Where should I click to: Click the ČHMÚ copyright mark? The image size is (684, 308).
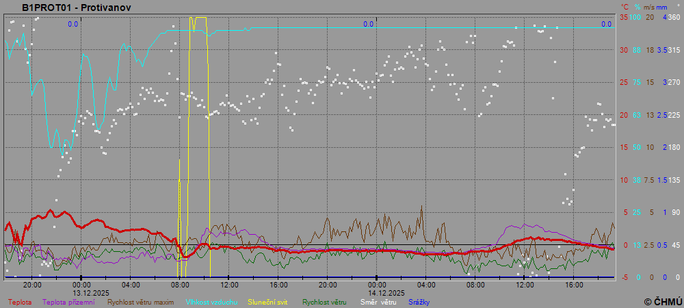click(x=663, y=301)
